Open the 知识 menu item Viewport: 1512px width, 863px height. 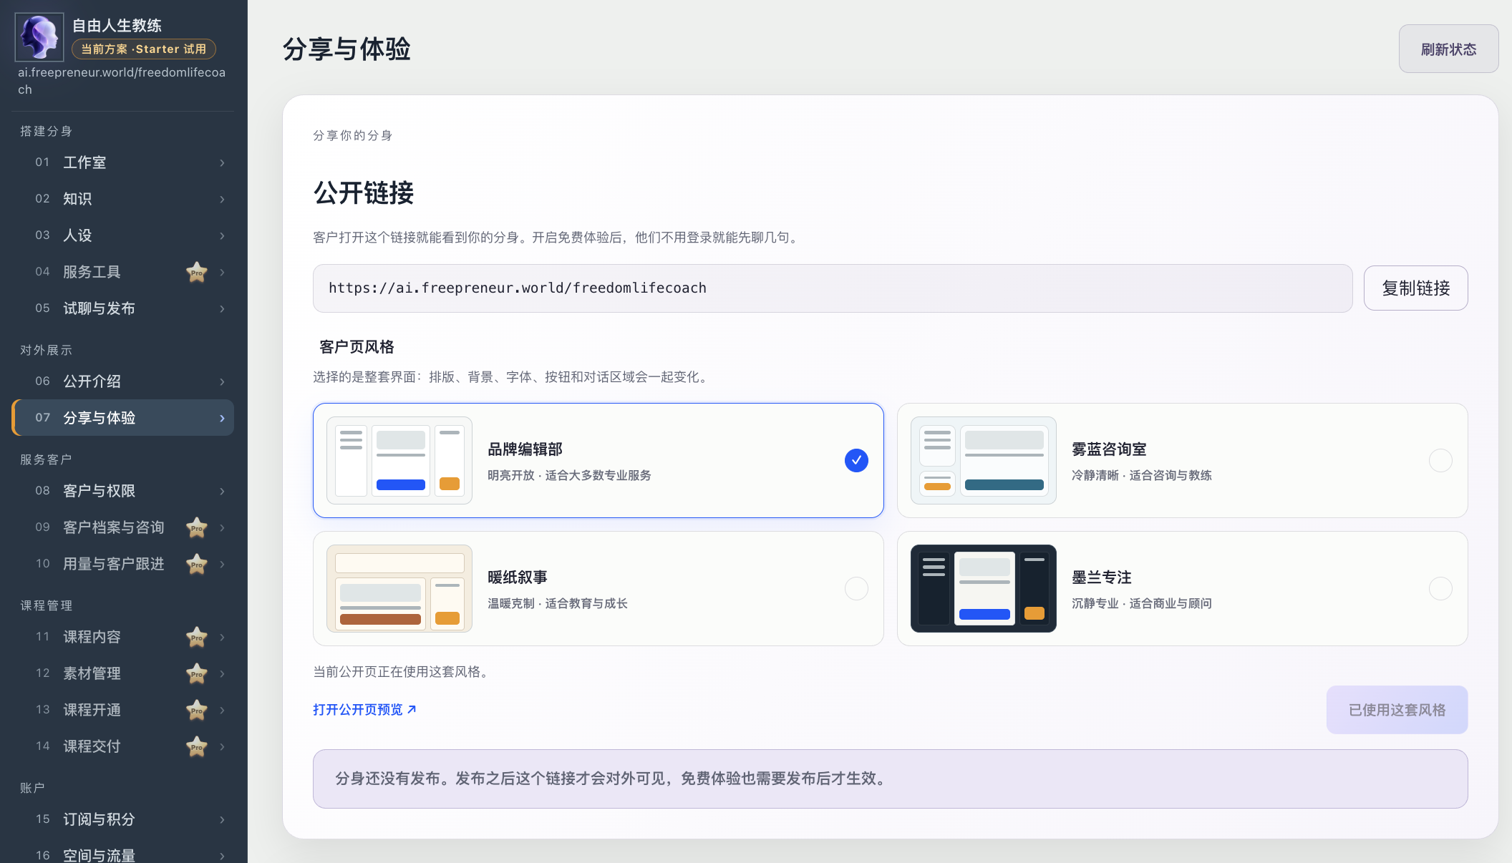click(x=123, y=199)
